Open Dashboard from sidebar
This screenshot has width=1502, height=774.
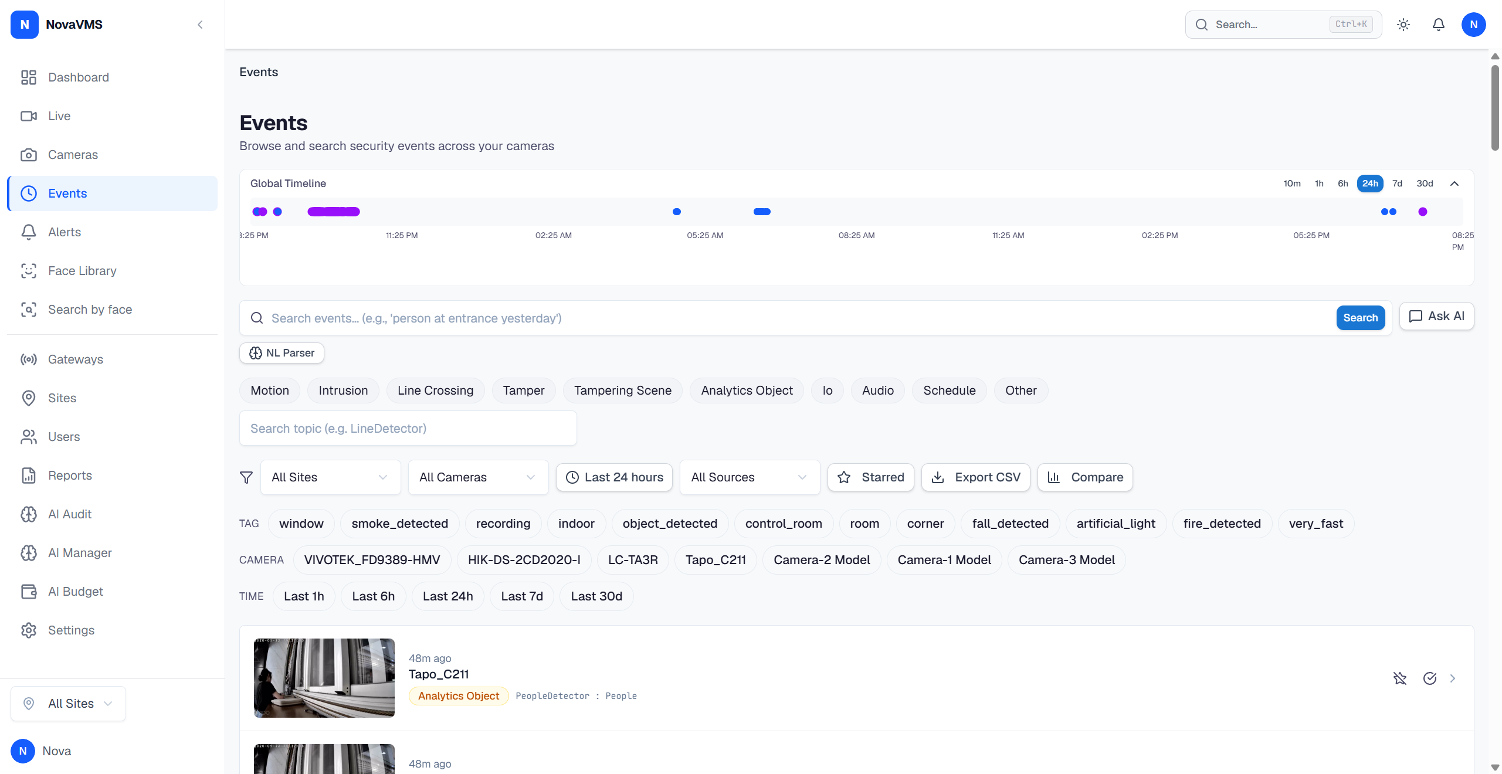112,77
